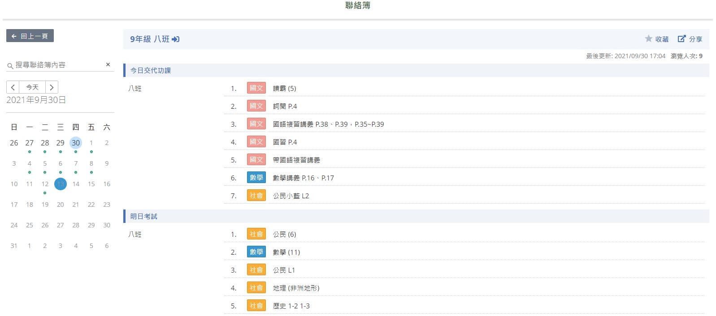Click the 社會 tag beside 公民 (6)
The height and width of the screenshot is (316, 716).
(256, 234)
